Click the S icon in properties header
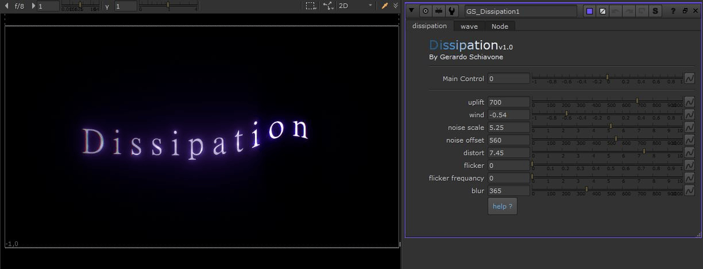 pyautogui.click(x=656, y=11)
